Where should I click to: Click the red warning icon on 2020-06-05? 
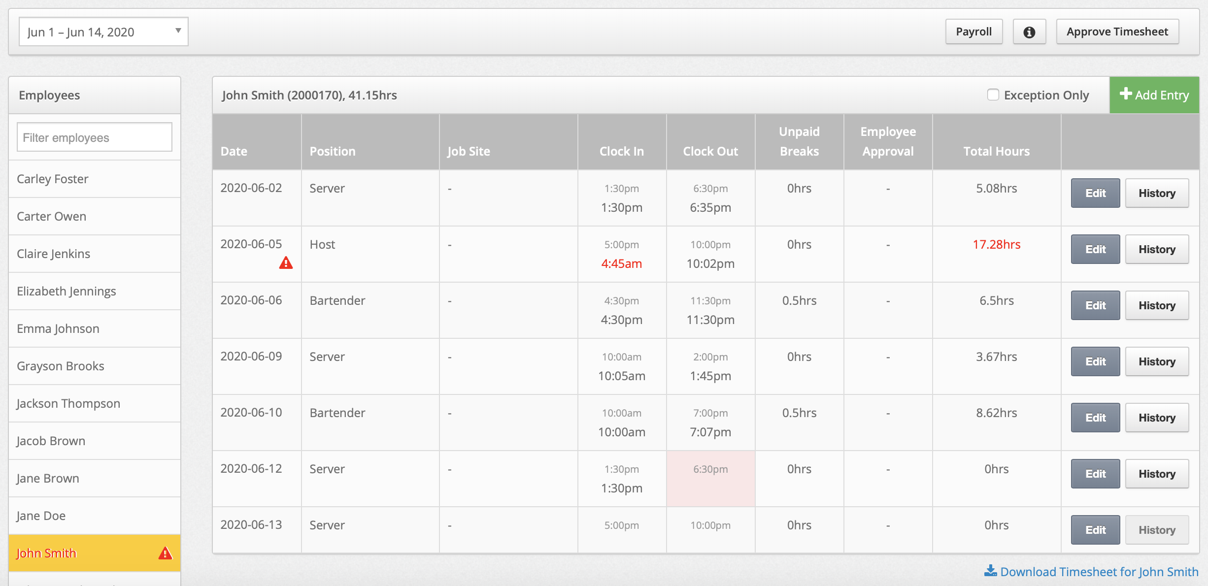point(286,263)
